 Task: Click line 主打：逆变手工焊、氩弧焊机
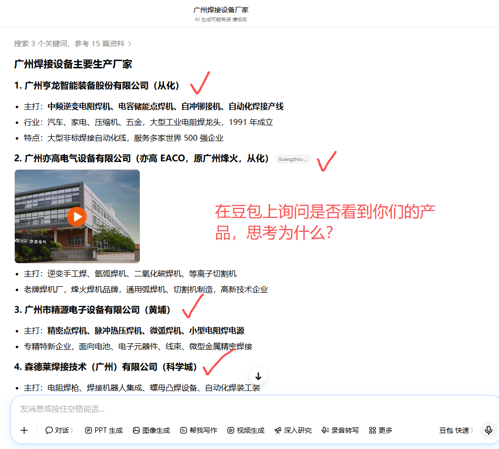pos(130,274)
